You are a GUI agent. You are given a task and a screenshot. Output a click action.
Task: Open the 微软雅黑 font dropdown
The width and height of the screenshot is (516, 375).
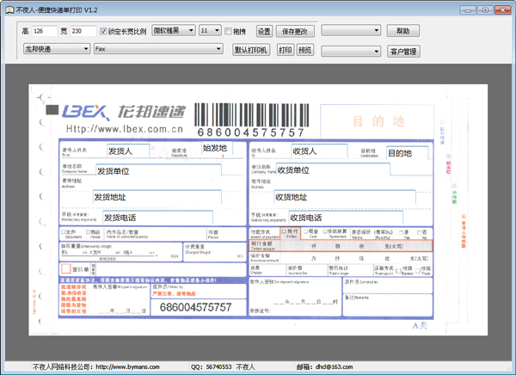point(174,31)
